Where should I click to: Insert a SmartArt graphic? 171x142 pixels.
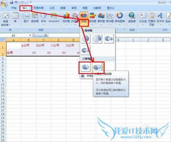coord(54,18)
